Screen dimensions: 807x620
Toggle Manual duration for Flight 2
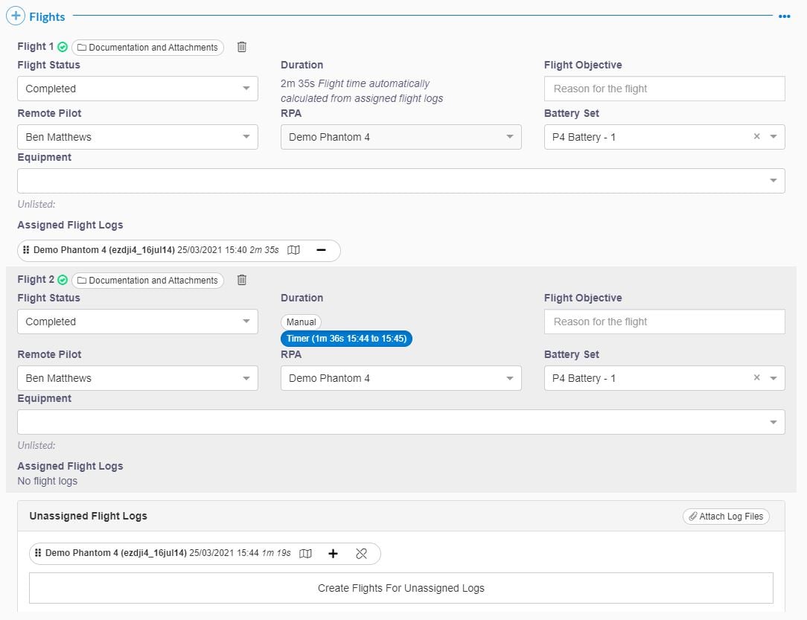301,322
